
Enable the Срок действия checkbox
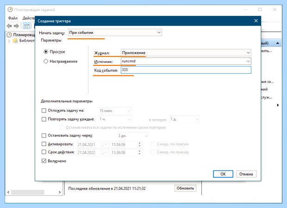coord(44,152)
